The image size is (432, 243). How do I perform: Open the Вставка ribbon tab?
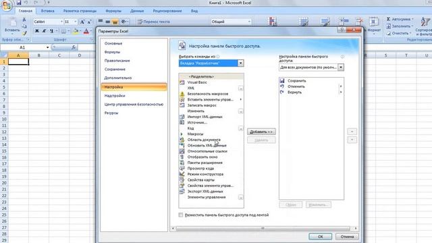[x=47, y=11]
